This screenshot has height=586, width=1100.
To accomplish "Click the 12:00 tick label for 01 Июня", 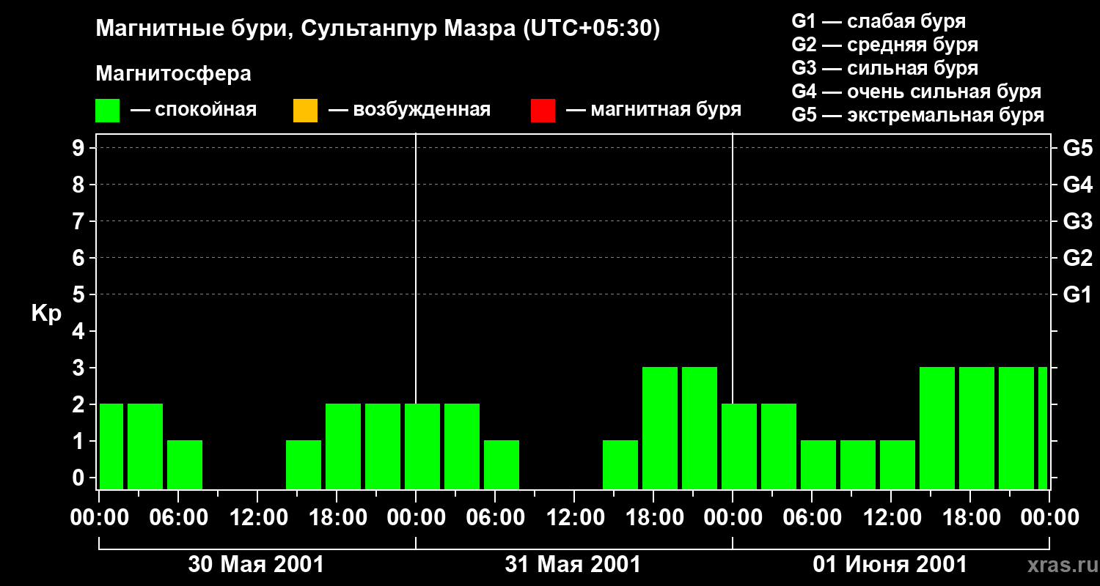I will [891, 517].
